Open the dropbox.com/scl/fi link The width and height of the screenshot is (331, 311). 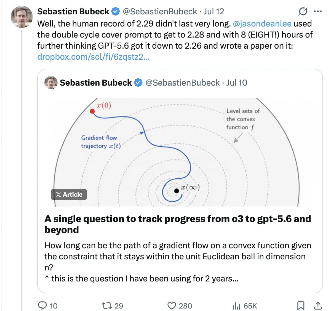pyautogui.click(x=93, y=57)
